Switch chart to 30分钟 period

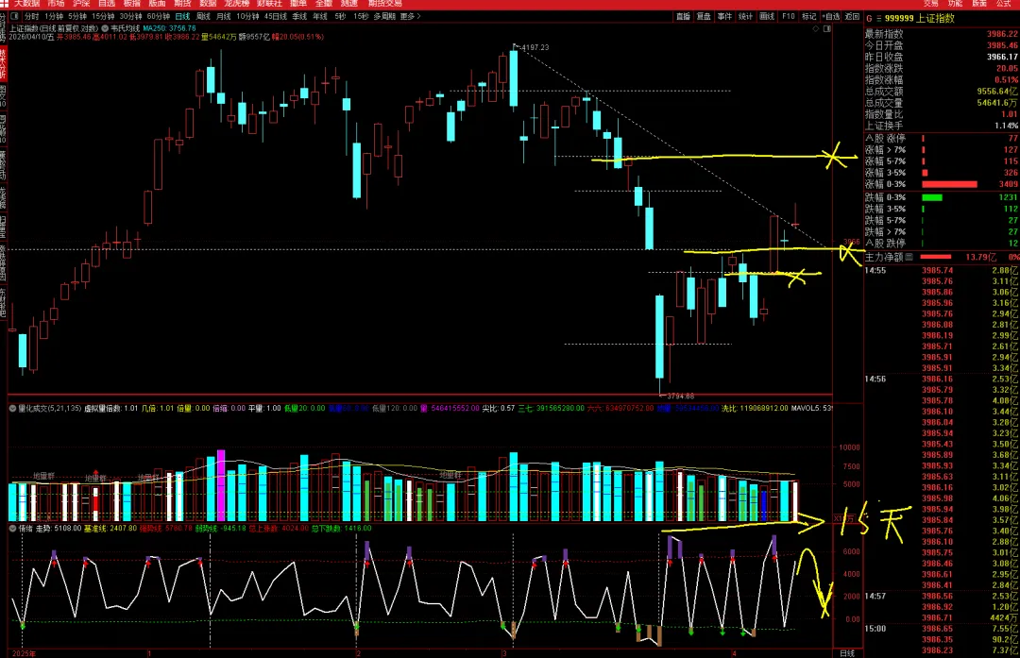pos(130,16)
